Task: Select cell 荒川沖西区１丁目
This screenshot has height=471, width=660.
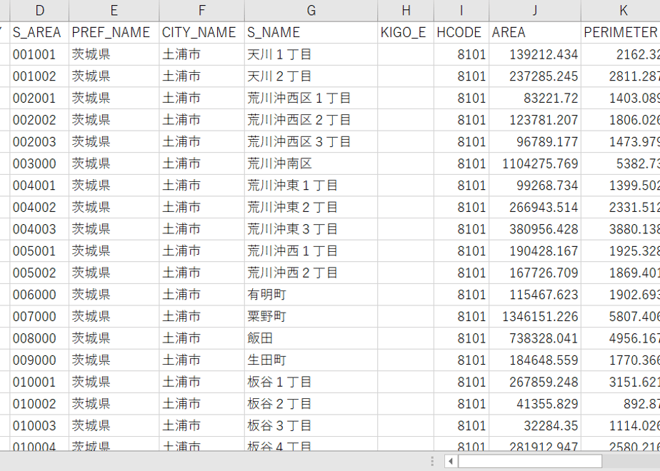Action: pyautogui.click(x=311, y=98)
